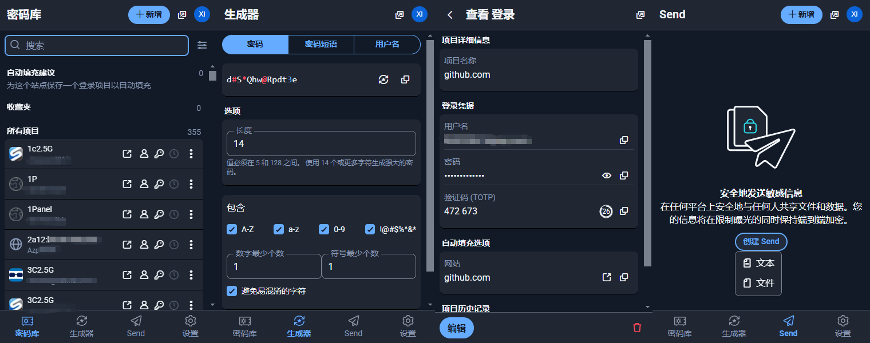
Task: Disable avoid ambiguous characters option
Action: (232, 291)
